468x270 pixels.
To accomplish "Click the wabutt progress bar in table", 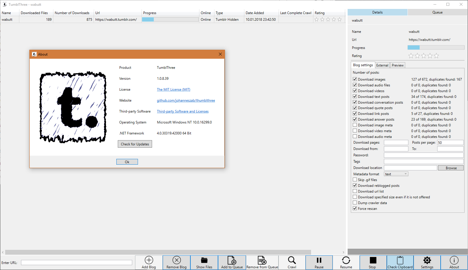I will [x=170, y=20].
